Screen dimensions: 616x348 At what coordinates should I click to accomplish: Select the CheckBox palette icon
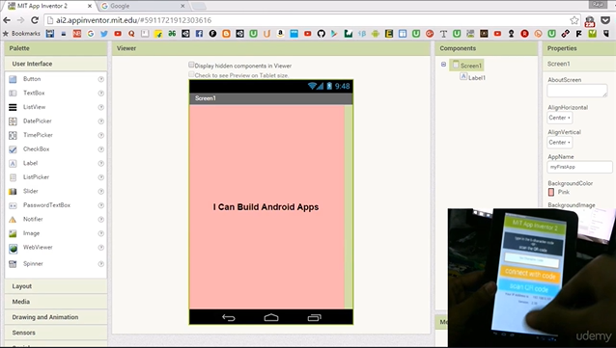(x=13, y=149)
